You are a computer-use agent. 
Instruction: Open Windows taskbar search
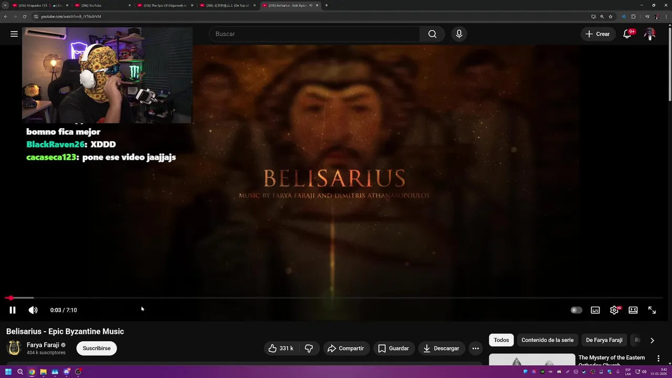pos(20,372)
